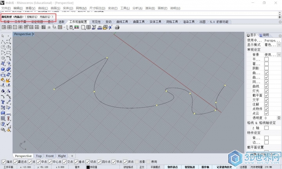The height and width of the screenshot is (169, 282).
Task: Click the three-viewport layout icon
Action: pos(4,27)
